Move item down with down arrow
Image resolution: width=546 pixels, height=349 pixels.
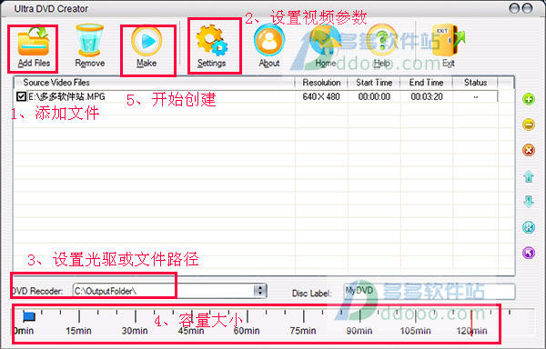tap(528, 201)
